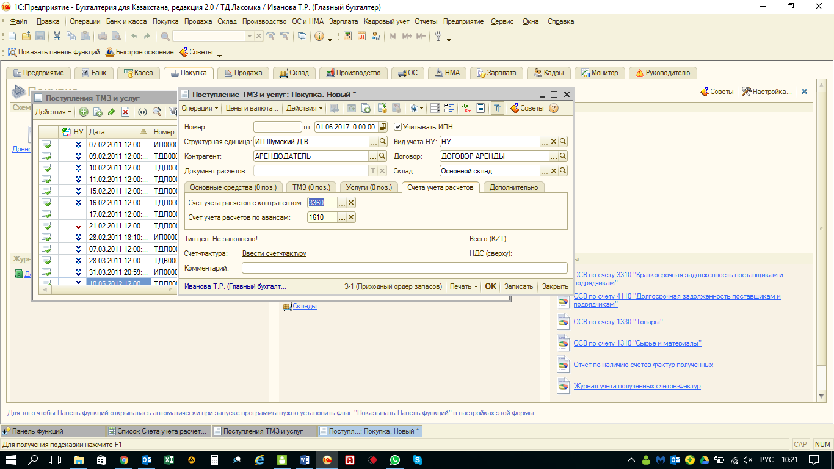Click the Open file folder icon
Viewport: 834px width, 469px height.
26,36
